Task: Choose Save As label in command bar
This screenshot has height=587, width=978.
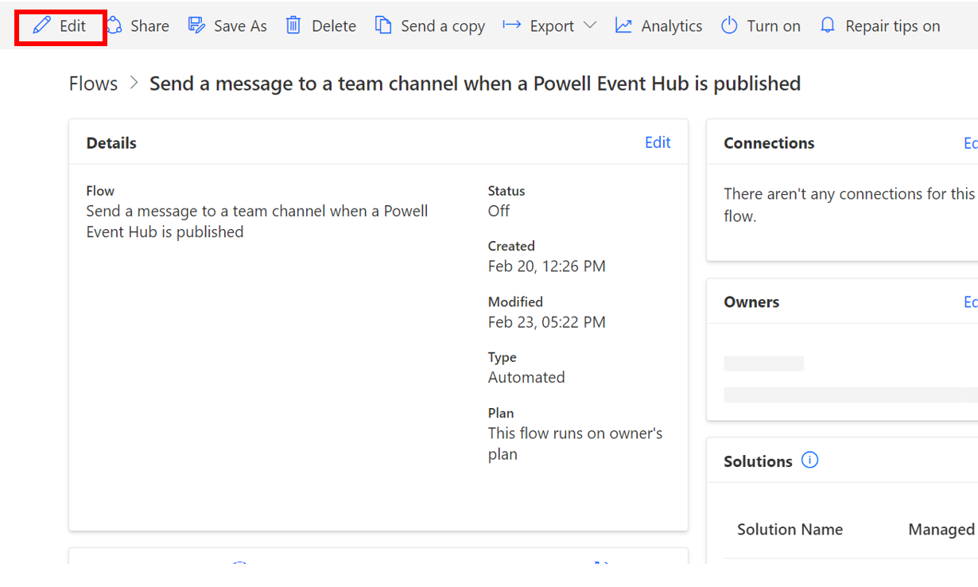Action: click(x=240, y=26)
